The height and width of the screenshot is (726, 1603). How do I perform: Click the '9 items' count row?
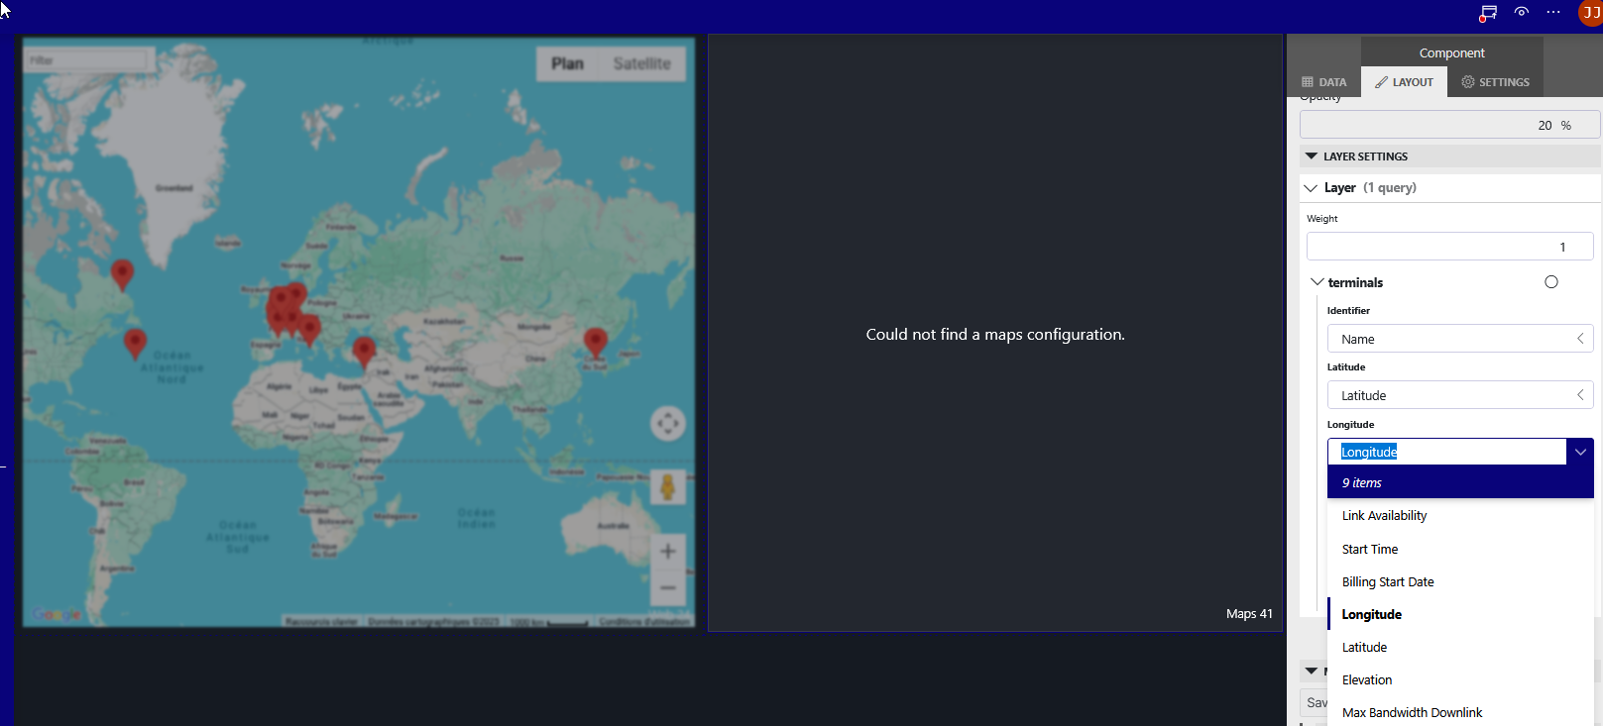[x=1460, y=482]
